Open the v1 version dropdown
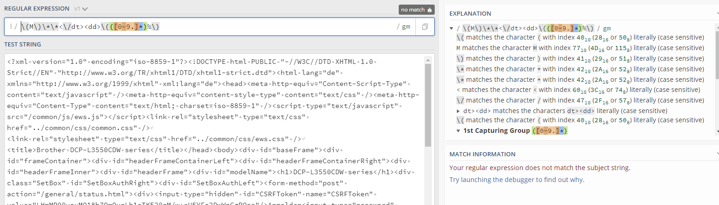Screen dimensions: 719x205 [x=80, y=9]
